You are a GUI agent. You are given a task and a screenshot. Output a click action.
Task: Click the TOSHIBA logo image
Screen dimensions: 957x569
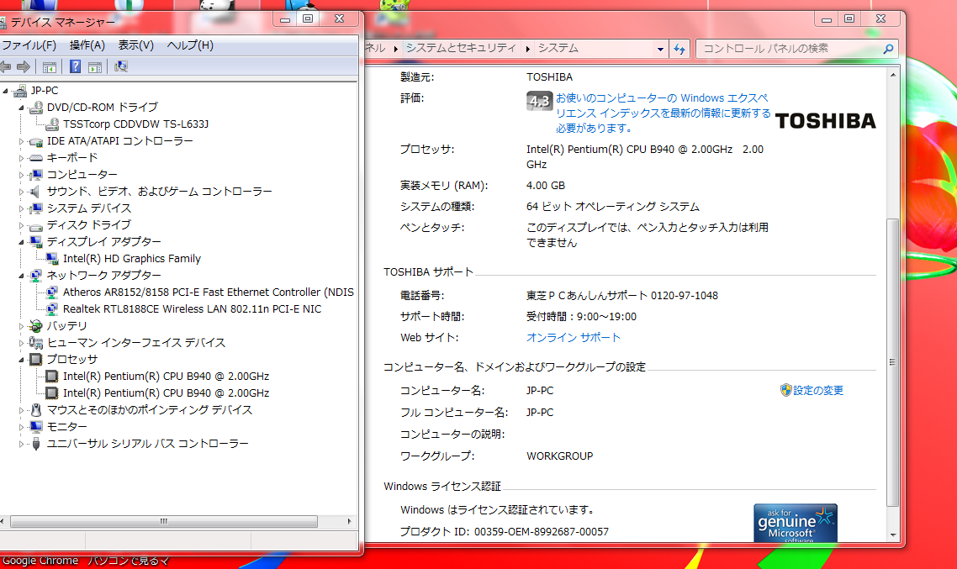(x=825, y=121)
